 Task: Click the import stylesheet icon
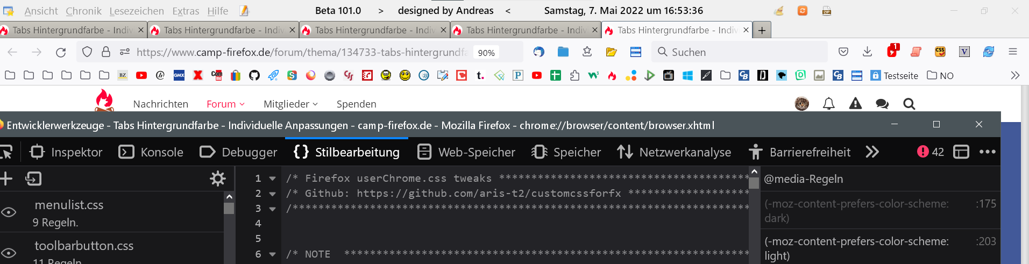coord(33,179)
